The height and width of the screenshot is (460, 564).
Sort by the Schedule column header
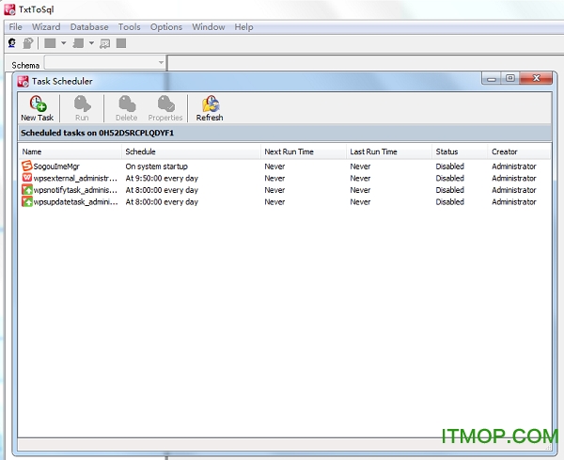click(192, 151)
